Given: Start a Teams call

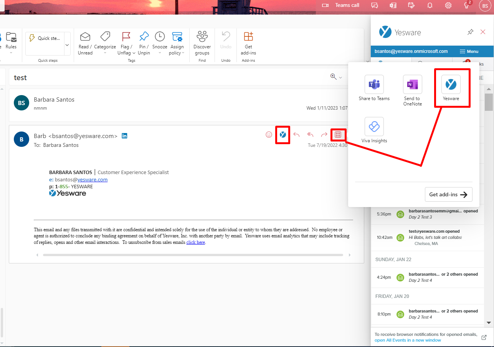Looking at the screenshot, I should [341, 5].
